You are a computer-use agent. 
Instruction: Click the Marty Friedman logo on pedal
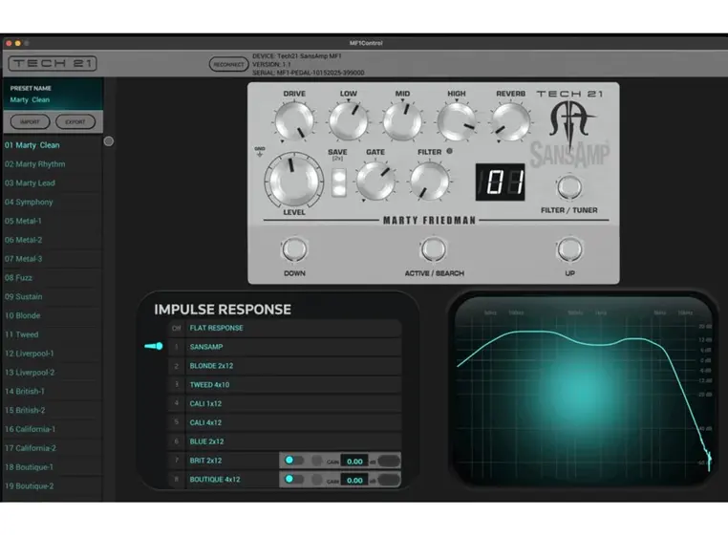pos(570,125)
